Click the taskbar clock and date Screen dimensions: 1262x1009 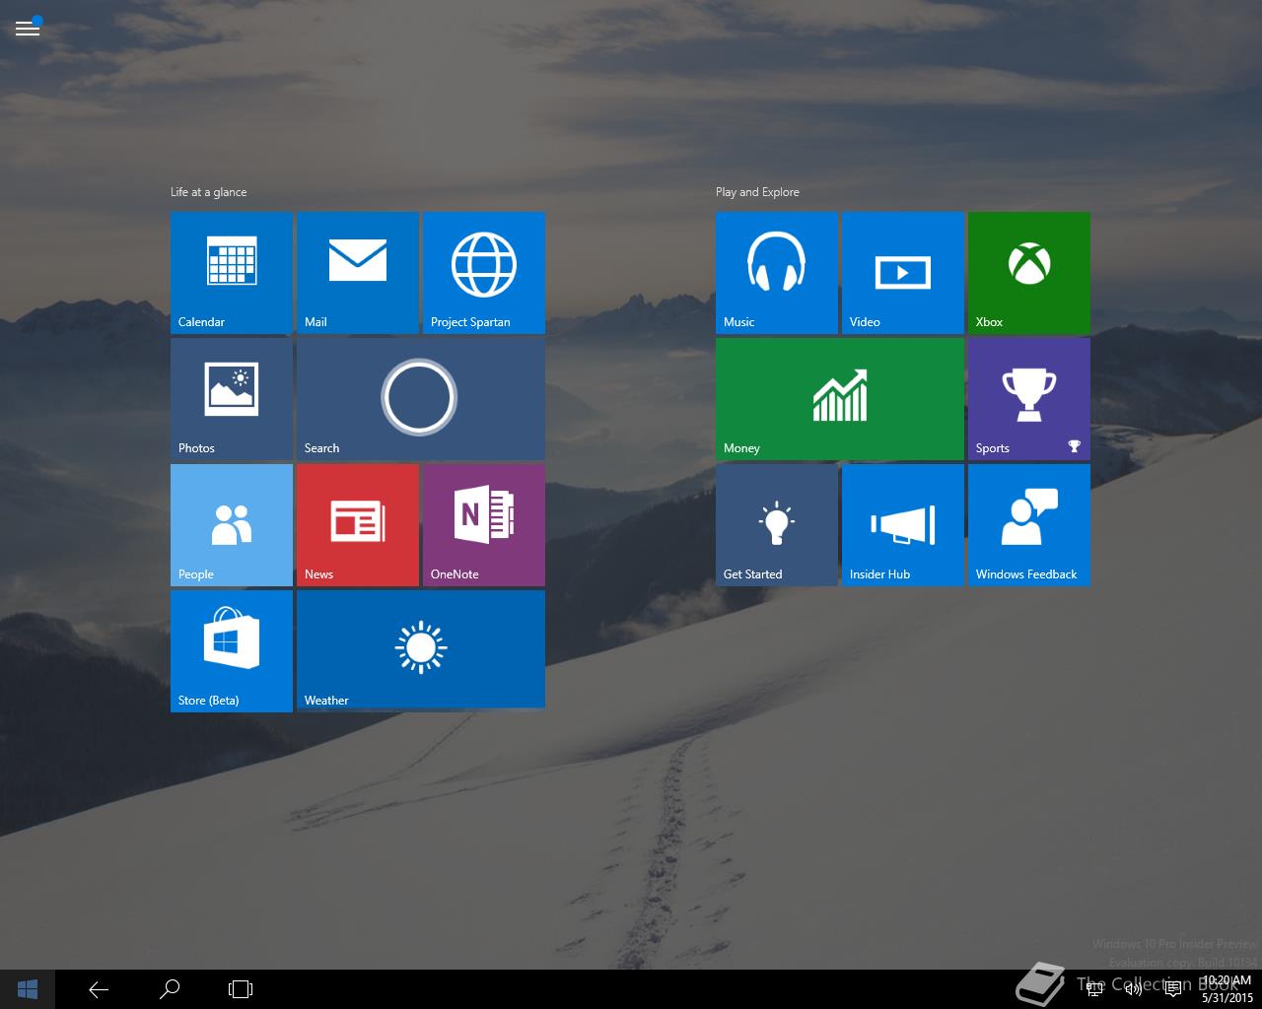1227,989
